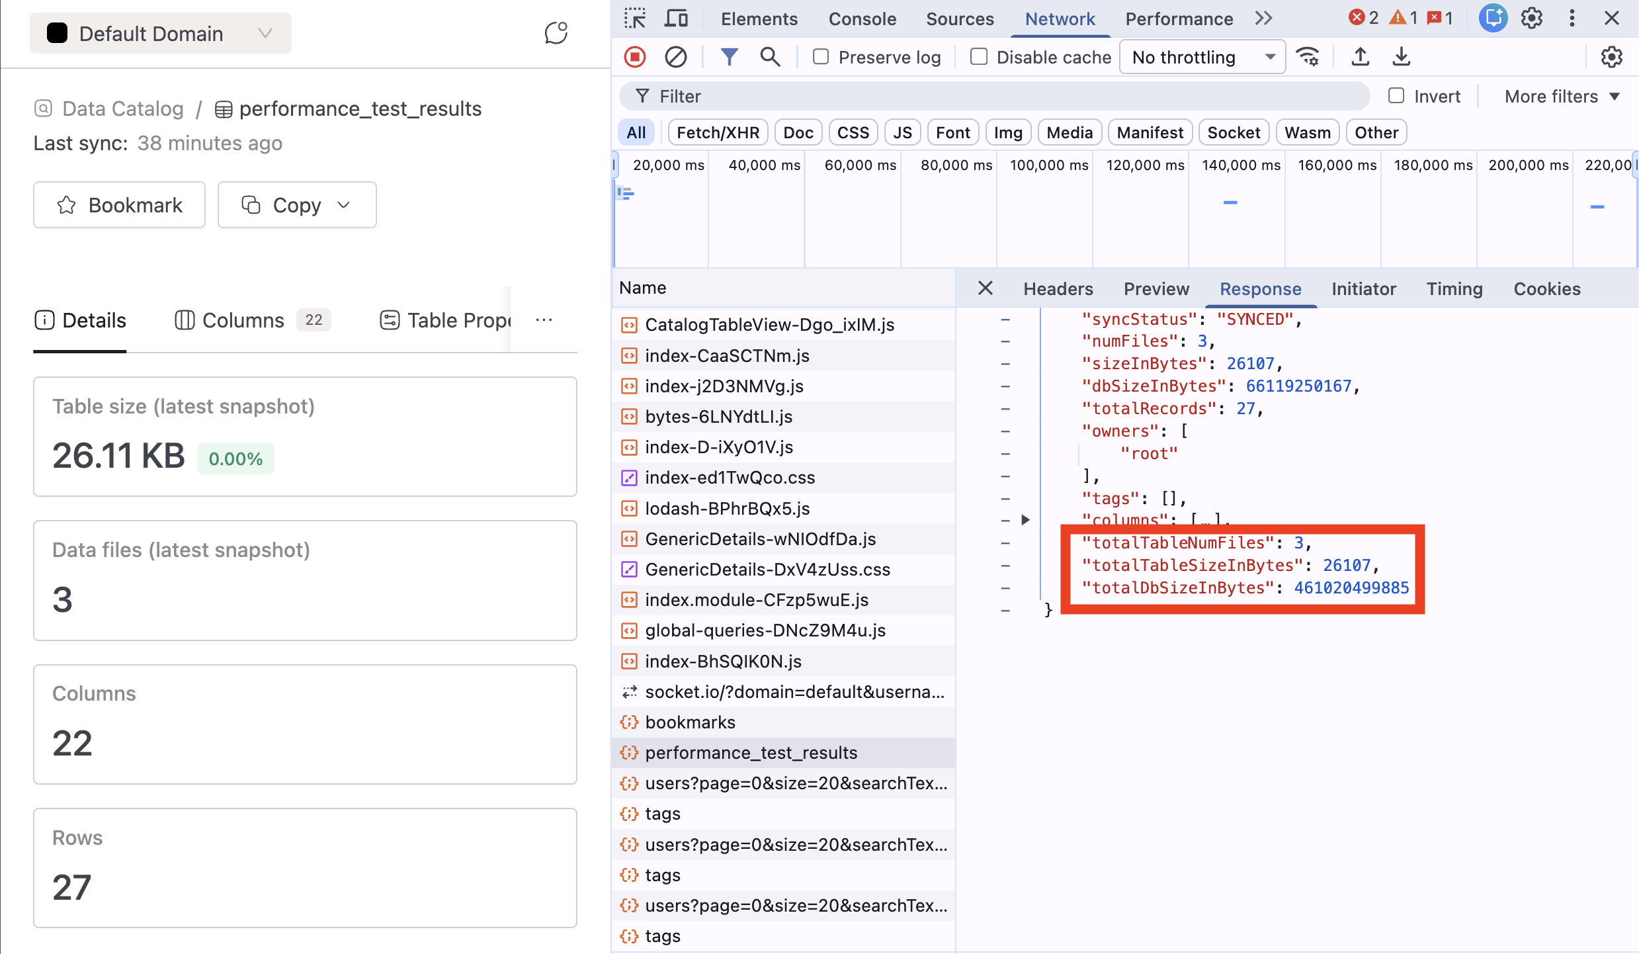1639x954 pixels.
Task: Clear the network log
Action: tap(675, 57)
